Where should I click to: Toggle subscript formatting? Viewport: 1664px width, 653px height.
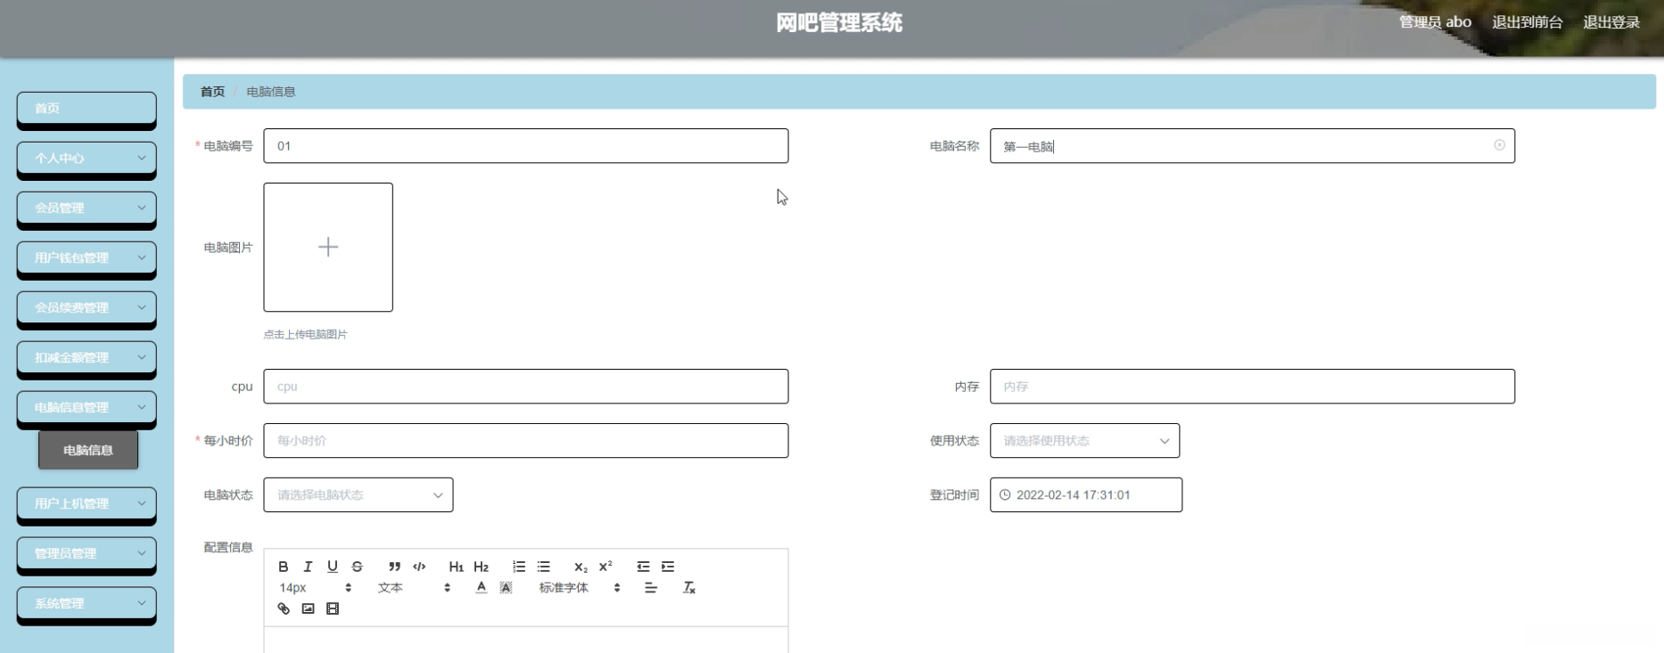581,567
